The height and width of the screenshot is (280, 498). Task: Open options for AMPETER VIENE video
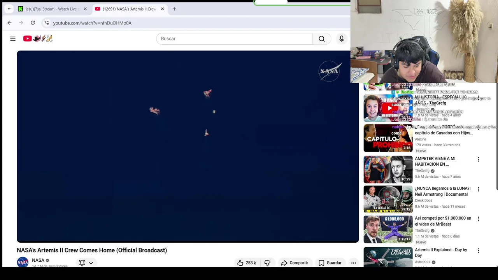[x=479, y=159]
